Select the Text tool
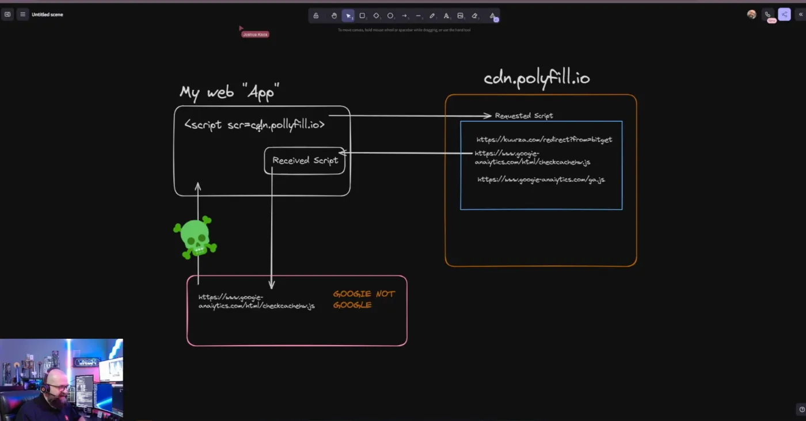Viewport: 806px width, 421px height. [x=446, y=16]
